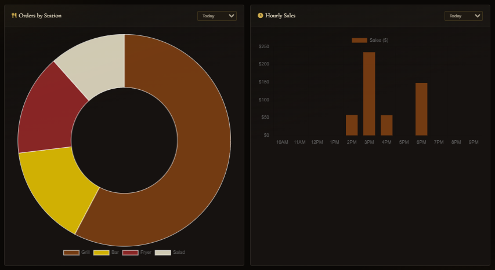The image size is (495, 270).
Task: Click the 8PM axis label
Action: point(456,142)
